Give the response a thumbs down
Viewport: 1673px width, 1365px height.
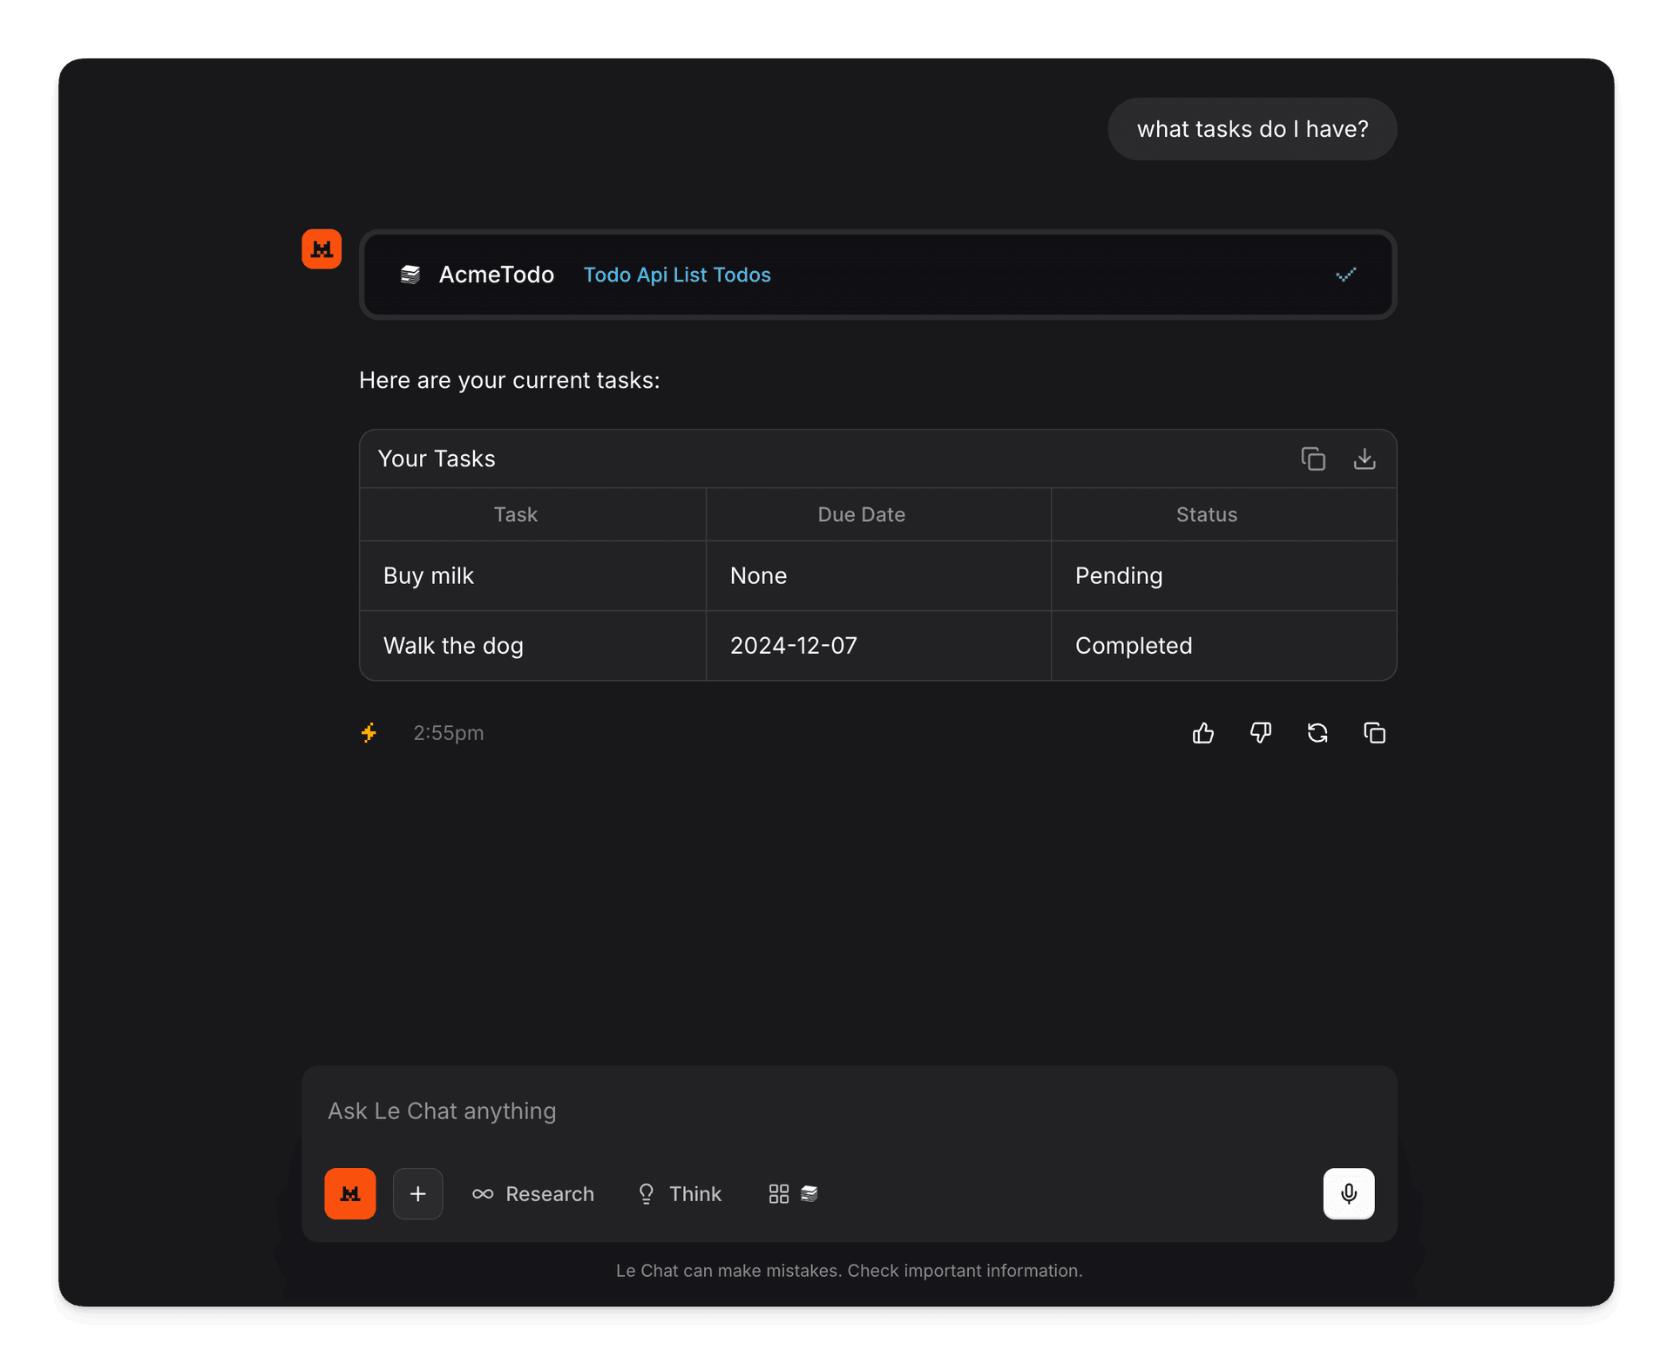point(1260,733)
